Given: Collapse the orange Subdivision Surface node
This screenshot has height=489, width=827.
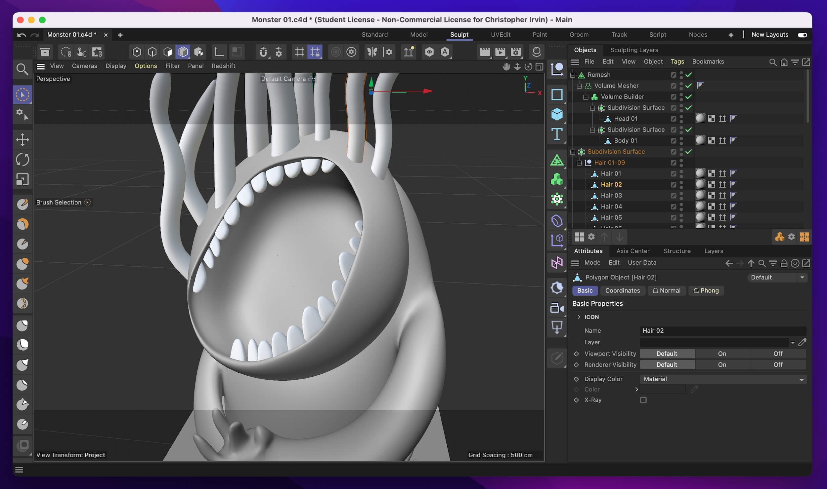Looking at the screenshot, I should [x=573, y=152].
